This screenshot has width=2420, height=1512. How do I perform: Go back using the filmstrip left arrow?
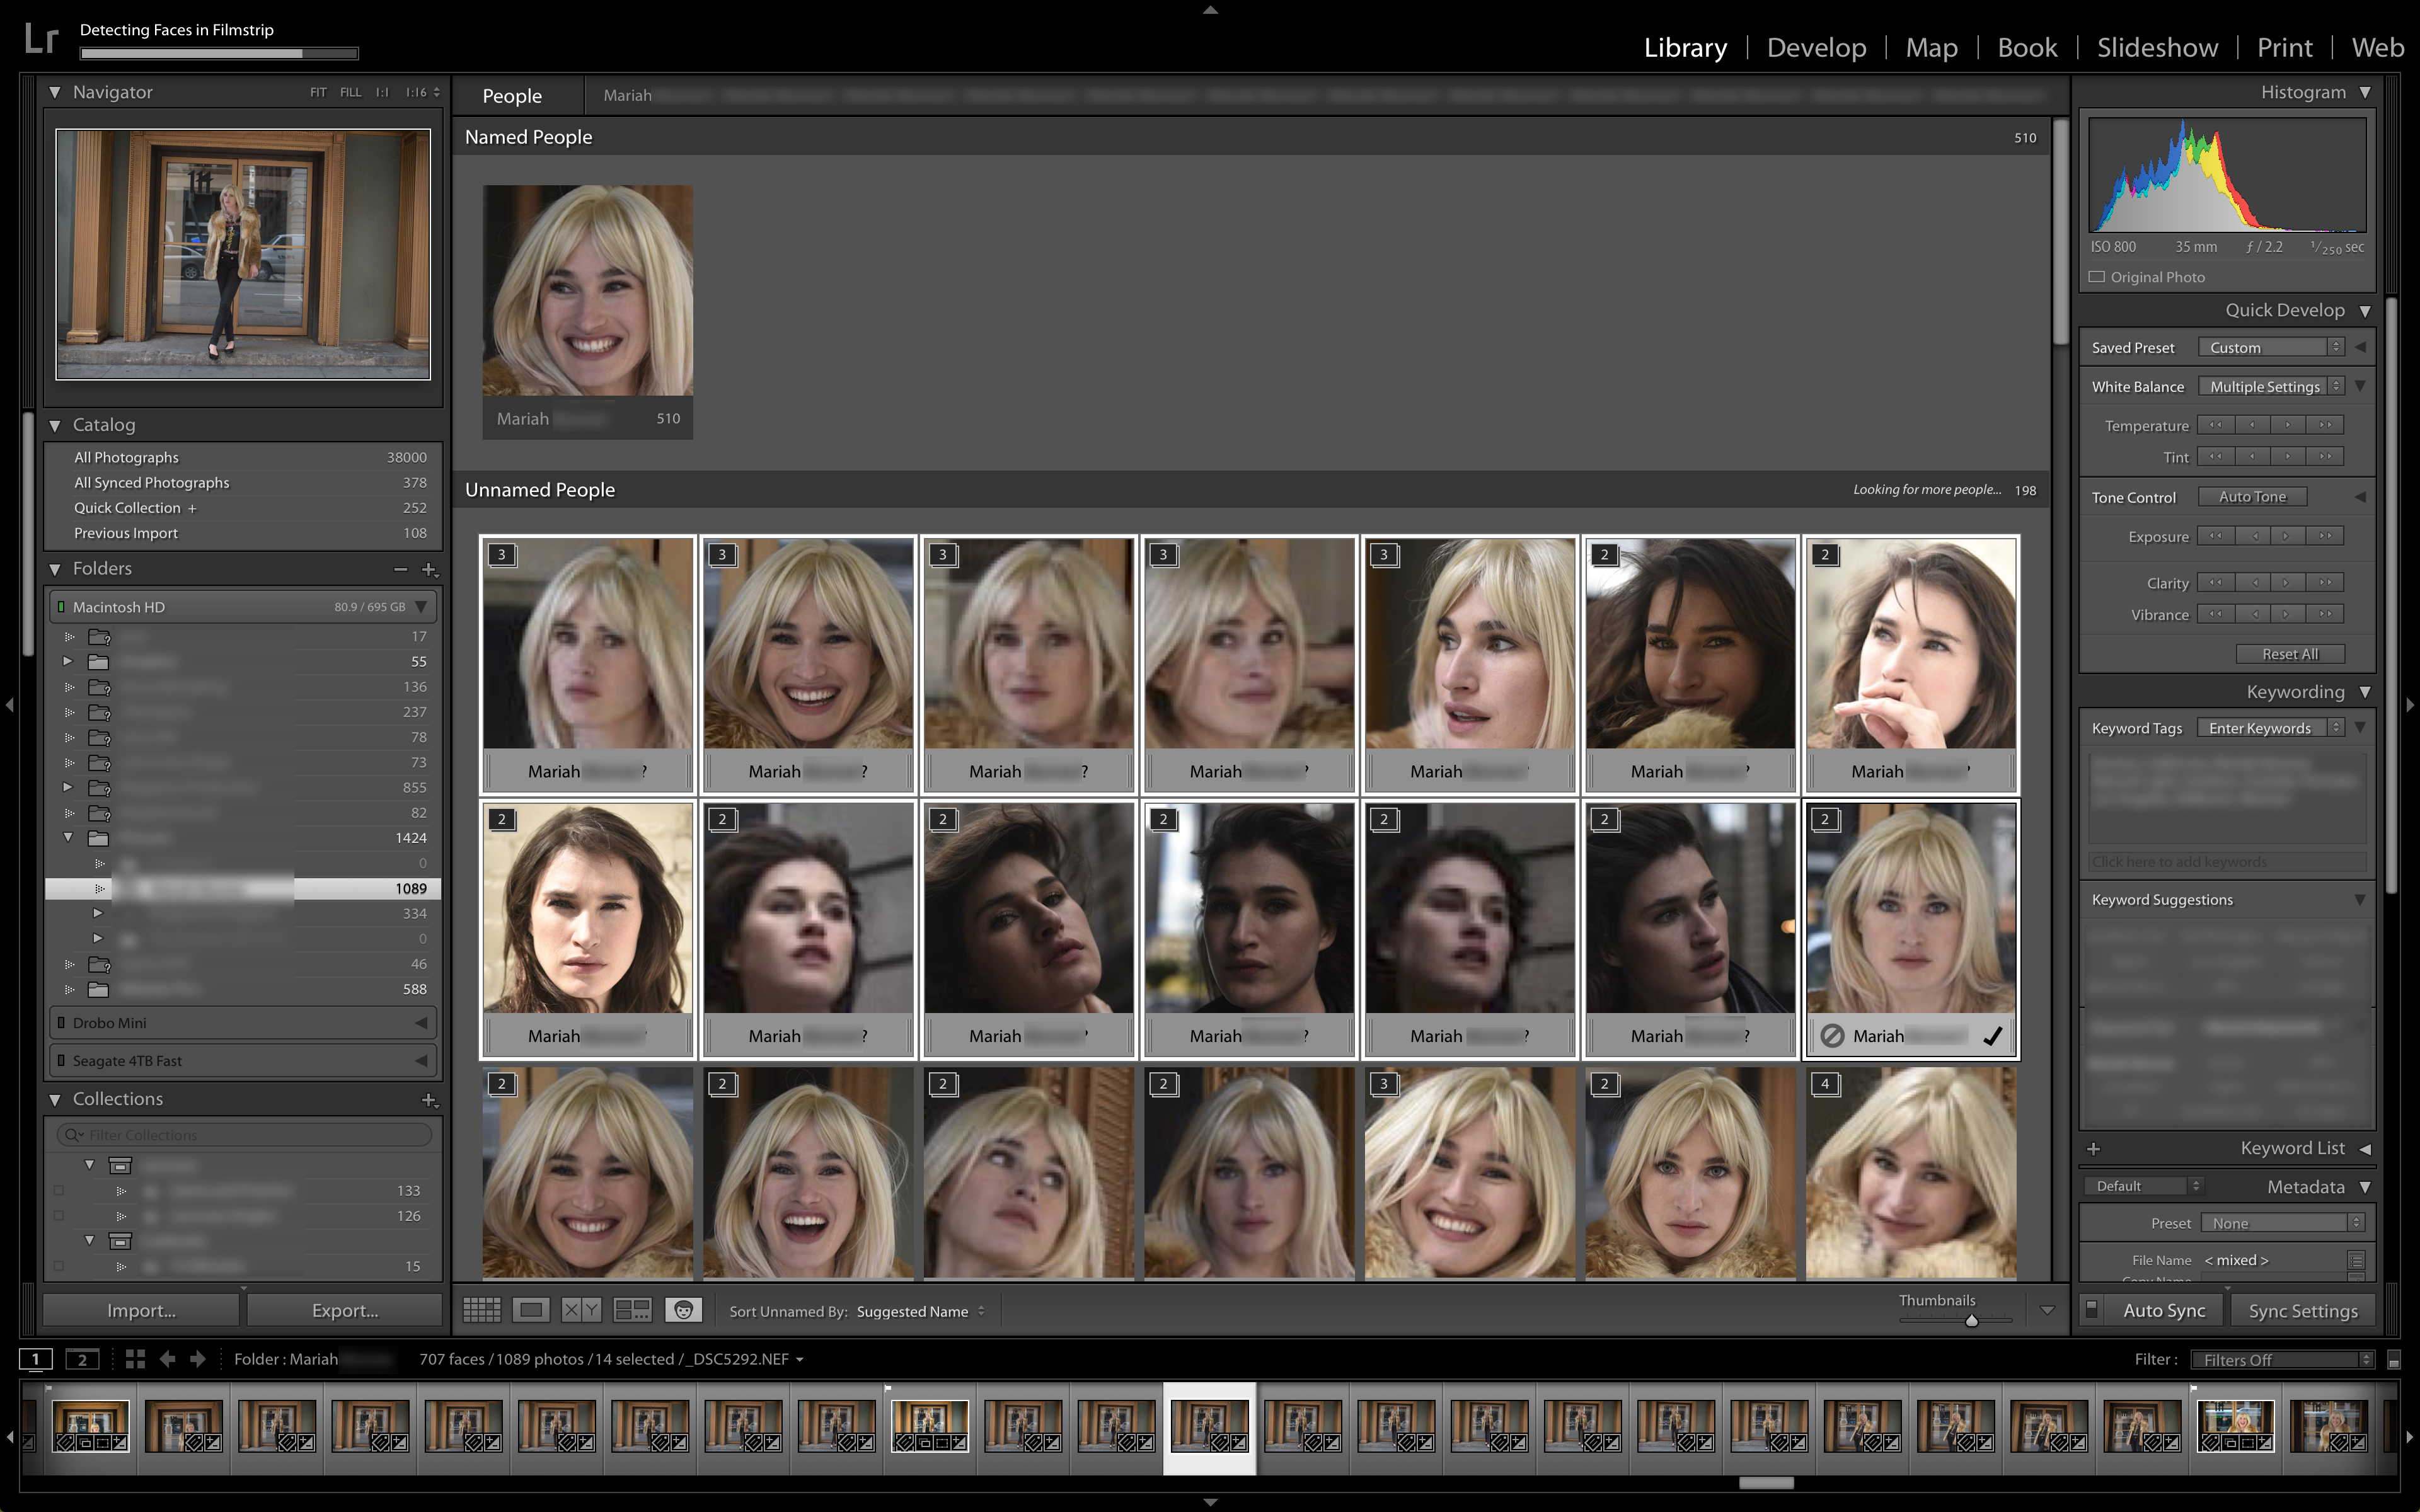point(167,1359)
